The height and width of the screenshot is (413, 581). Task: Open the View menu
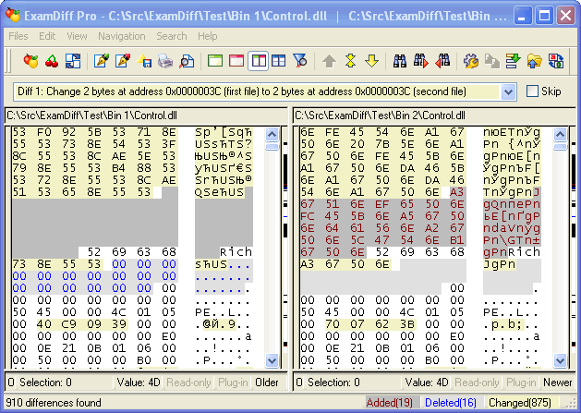(x=77, y=36)
